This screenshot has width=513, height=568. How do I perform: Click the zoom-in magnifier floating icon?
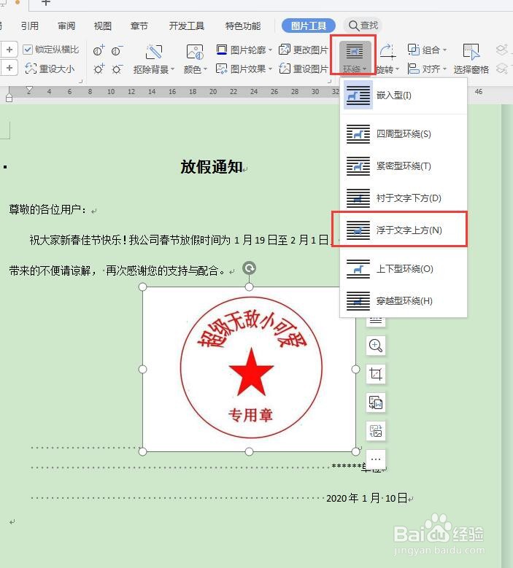(376, 346)
